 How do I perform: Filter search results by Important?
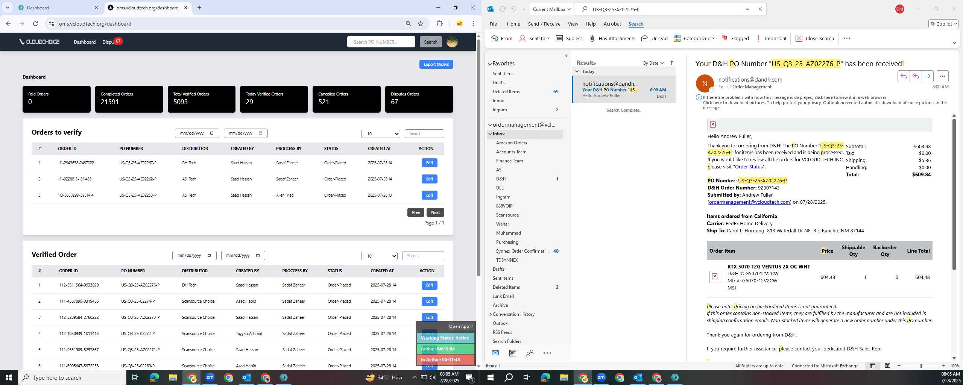pos(771,38)
